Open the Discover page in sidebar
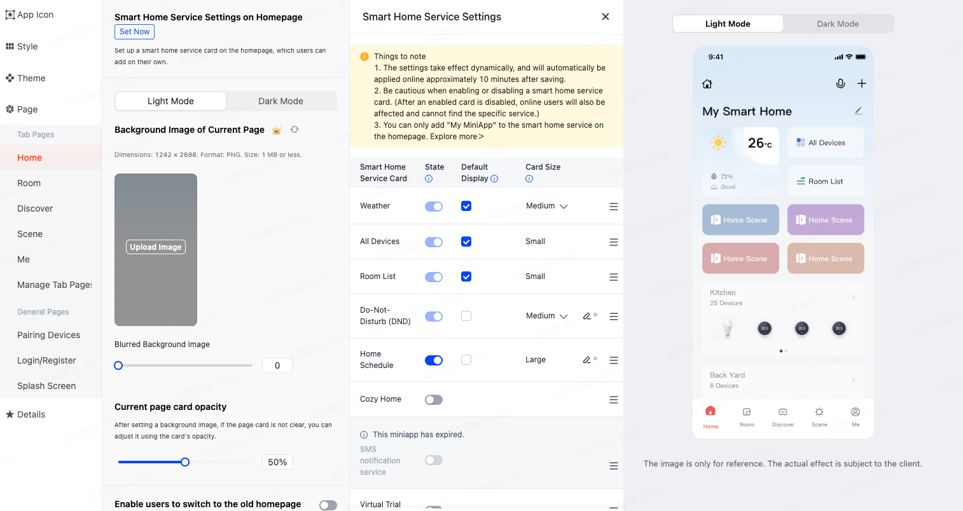This screenshot has width=963, height=511. [35, 208]
